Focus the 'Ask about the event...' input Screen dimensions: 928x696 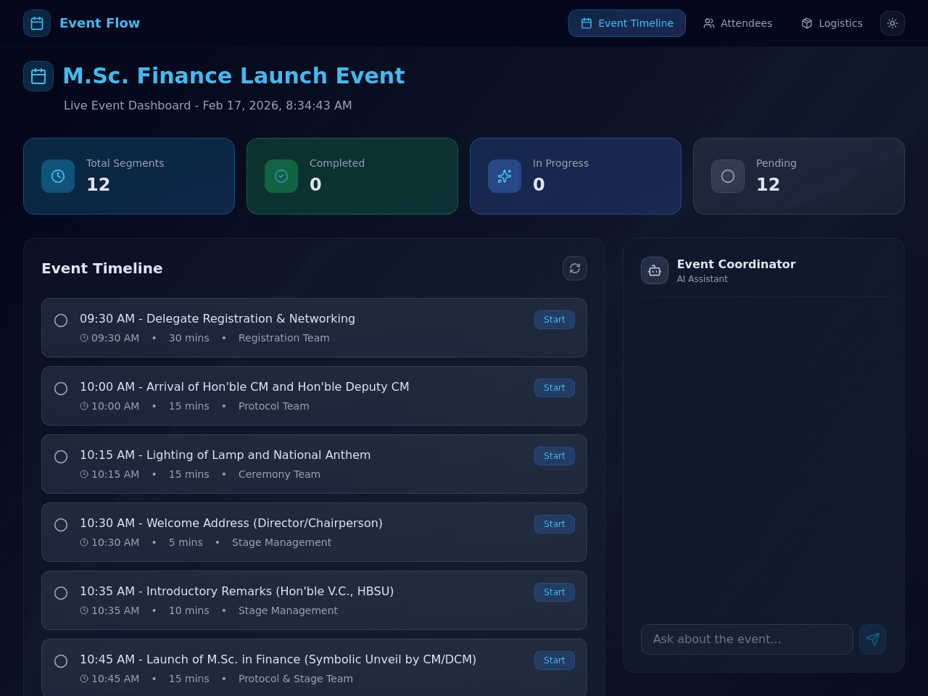point(747,639)
